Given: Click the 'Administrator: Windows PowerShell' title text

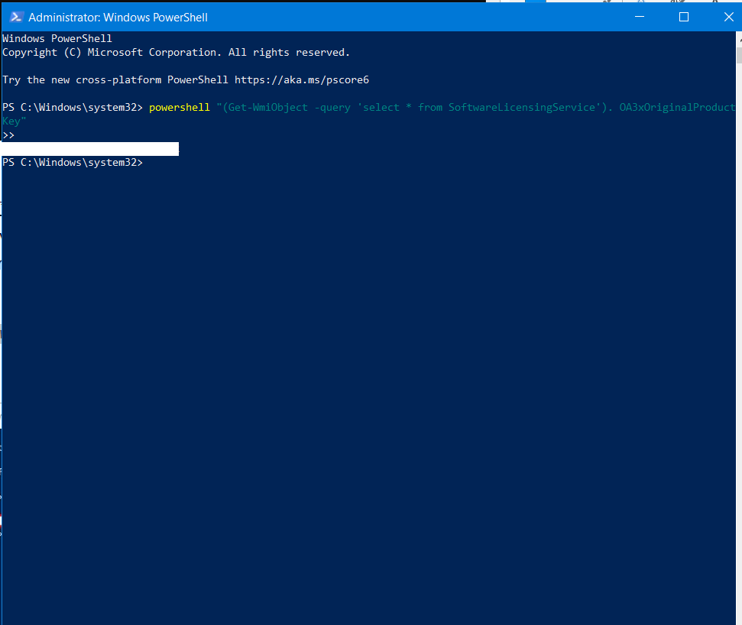Looking at the screenshot, I should [118, 18].
